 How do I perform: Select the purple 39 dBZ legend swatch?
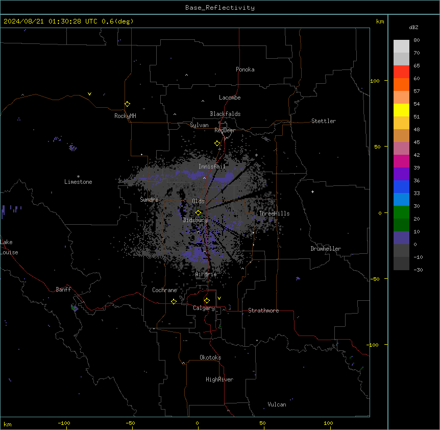401,174
